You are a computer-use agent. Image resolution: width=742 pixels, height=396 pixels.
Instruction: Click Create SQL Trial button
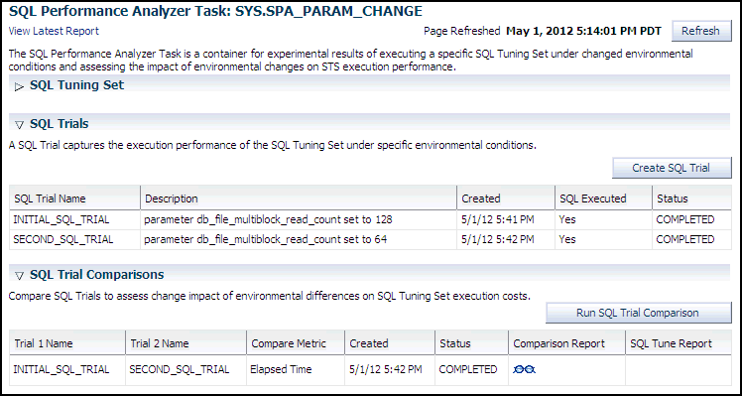tap(672, 168)
